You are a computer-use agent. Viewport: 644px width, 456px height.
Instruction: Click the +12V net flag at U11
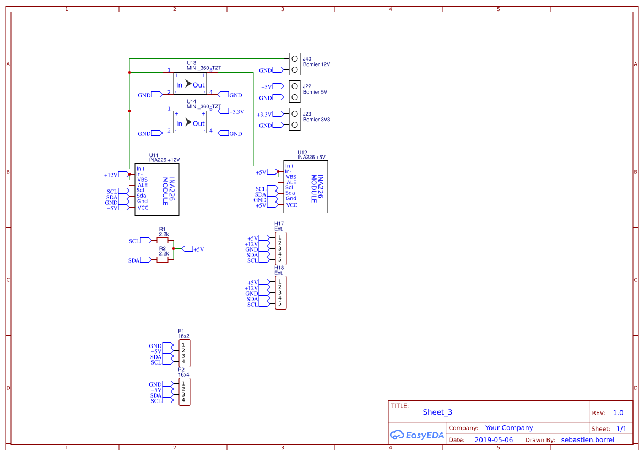(123, 175)
